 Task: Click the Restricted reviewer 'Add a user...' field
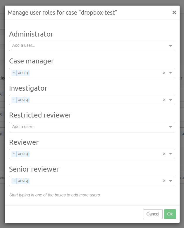pyautogui.click(x=88, y=127)
